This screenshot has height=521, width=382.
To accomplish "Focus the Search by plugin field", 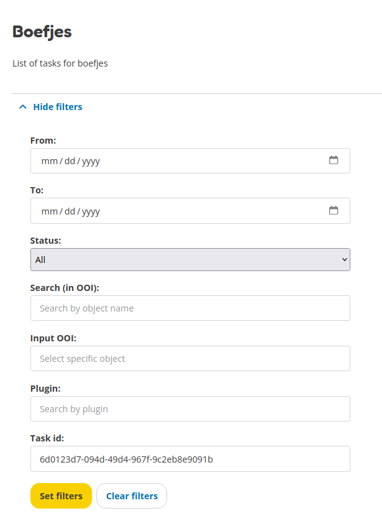I will pos(189,409).
